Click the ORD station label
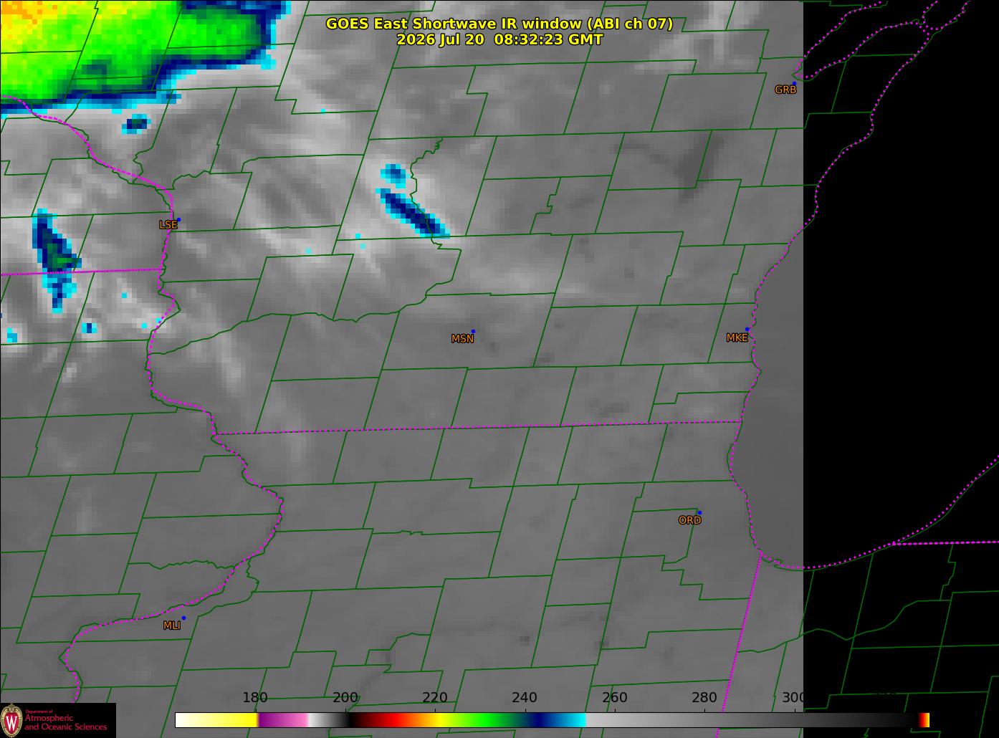Screen dimensions: 999x738 tap(689, 520)
